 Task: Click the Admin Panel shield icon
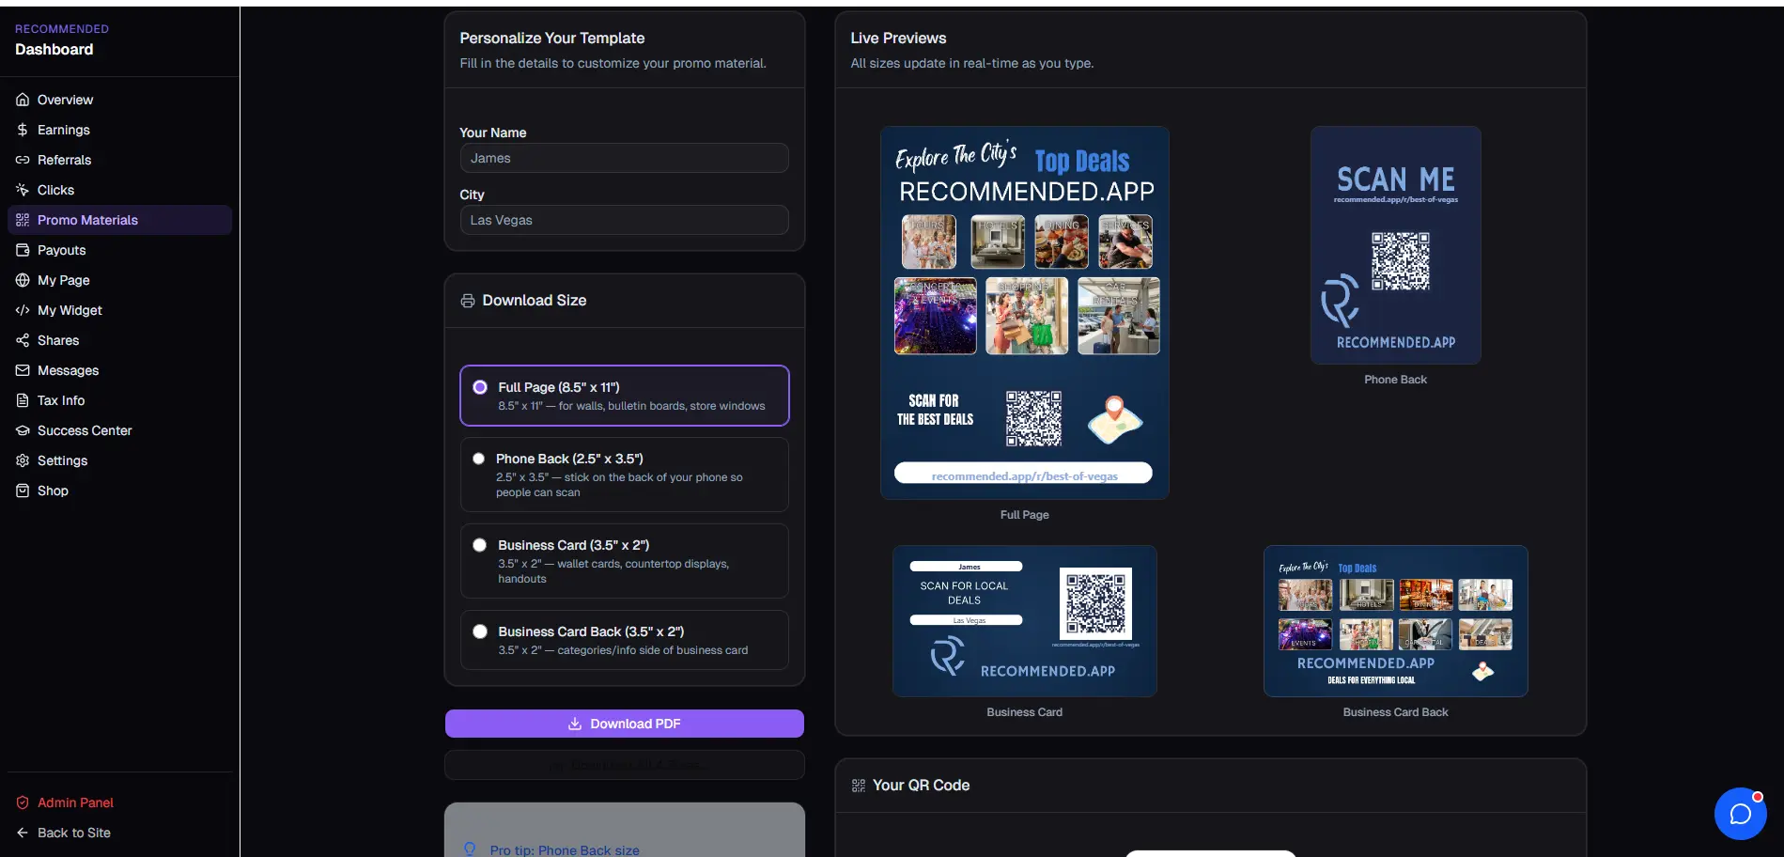pos(23,802)
